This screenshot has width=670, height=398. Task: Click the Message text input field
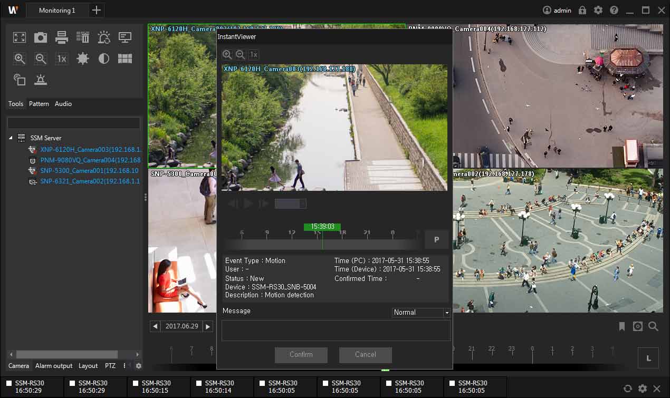[x=336, y=331]
